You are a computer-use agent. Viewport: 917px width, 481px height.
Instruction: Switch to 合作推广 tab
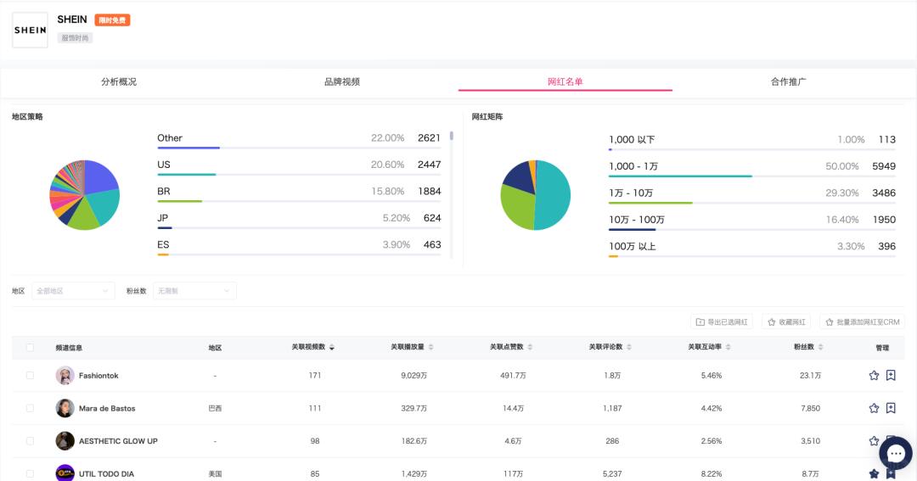(788, 81)
